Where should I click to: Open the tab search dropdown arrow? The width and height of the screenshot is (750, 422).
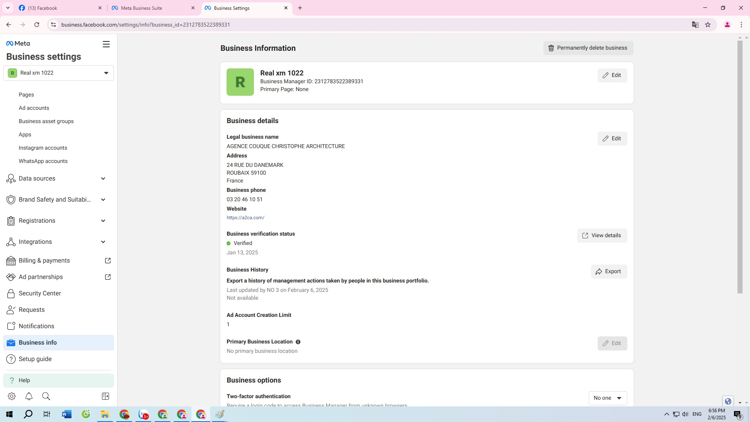click(8, 8)
